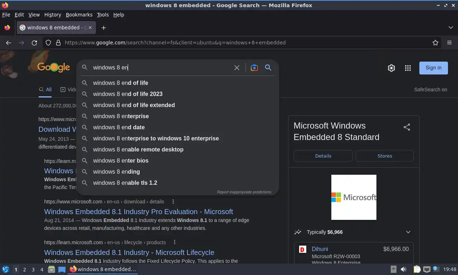Image resolution: width=458 pixels, height=275 pixels.
Task: Close the windows 8 embedded tab
Action: (x=90, y=28)
